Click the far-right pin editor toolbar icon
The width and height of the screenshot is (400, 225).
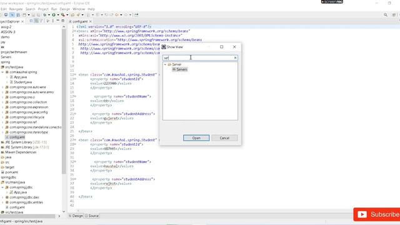pyautogui.click(x=136, y=15)
